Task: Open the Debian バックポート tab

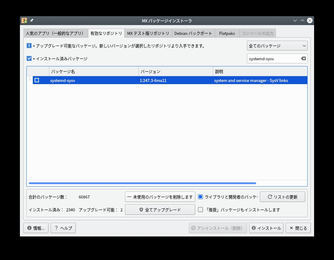Action: (x=193, y=33)
